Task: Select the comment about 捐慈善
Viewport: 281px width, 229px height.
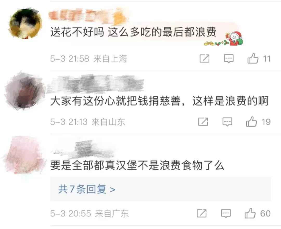Action: 159,101
